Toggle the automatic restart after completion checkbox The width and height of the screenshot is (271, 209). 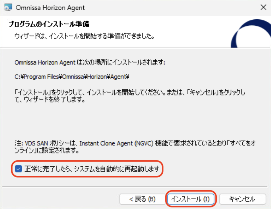pos(18,169)
